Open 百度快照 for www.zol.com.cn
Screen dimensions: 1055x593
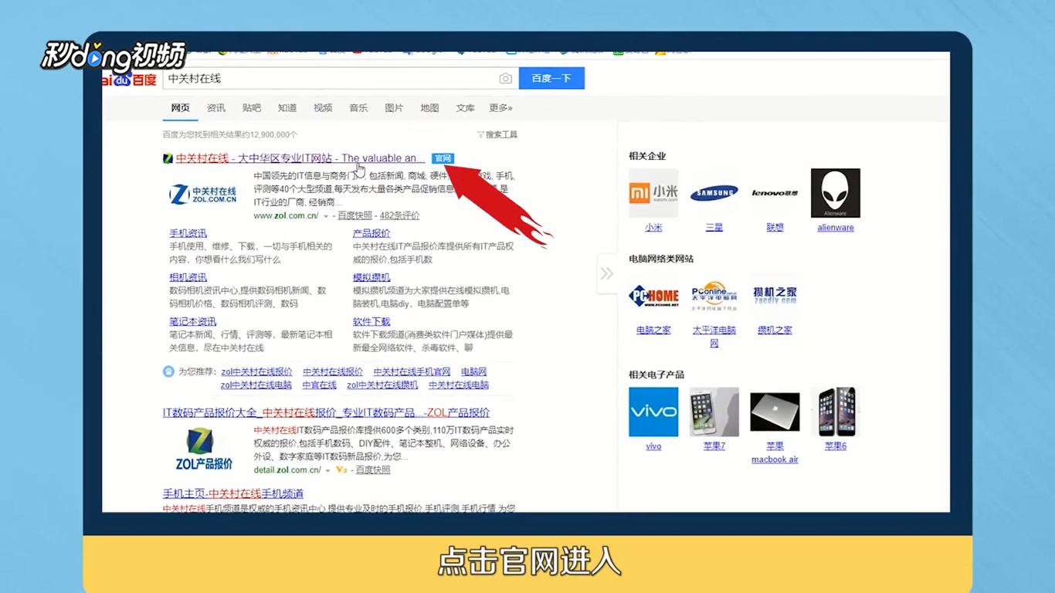355,216
